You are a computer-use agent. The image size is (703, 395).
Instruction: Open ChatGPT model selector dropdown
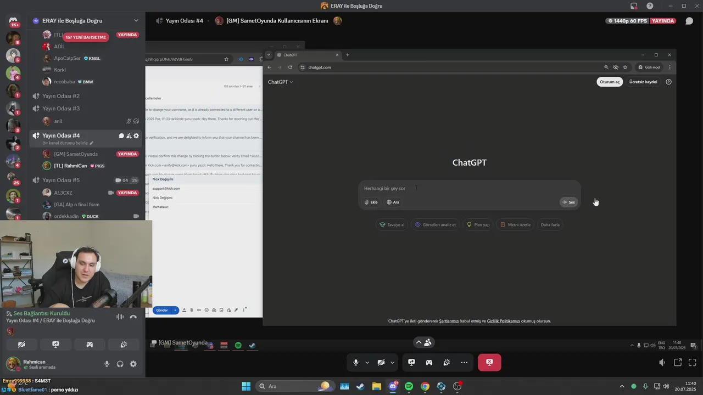coord(280,82)
